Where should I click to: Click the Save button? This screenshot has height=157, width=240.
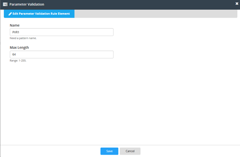[x=109, y=151]
